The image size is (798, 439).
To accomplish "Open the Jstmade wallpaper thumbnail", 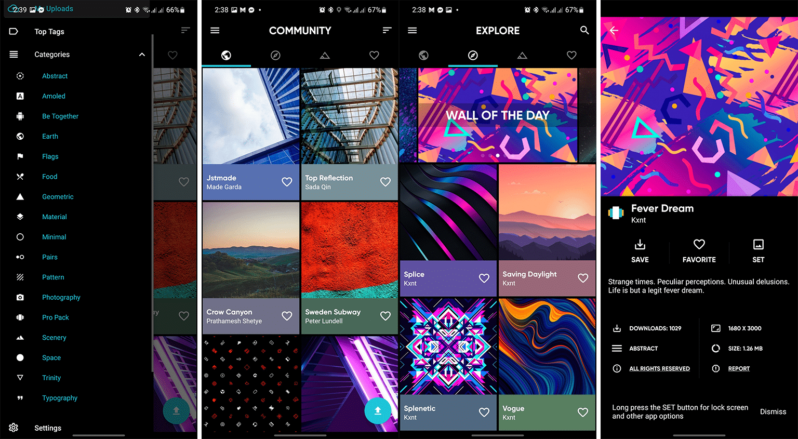I will 251,116.
